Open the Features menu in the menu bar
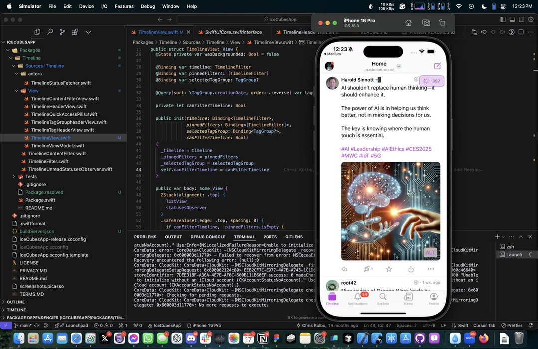 tap(124, 6)
